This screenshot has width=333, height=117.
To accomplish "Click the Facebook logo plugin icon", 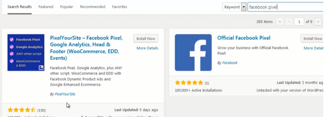I will coord(193,52).
